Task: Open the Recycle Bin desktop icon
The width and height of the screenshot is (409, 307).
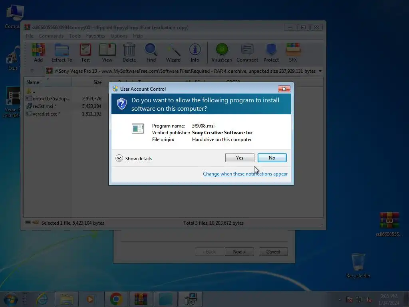Action: click(x=358, y=265)
